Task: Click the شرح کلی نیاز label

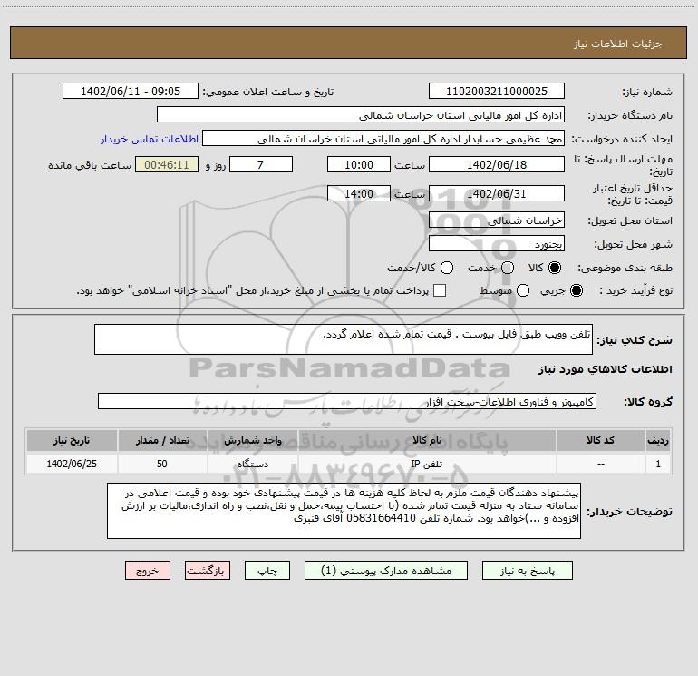Action: (635, 340)
